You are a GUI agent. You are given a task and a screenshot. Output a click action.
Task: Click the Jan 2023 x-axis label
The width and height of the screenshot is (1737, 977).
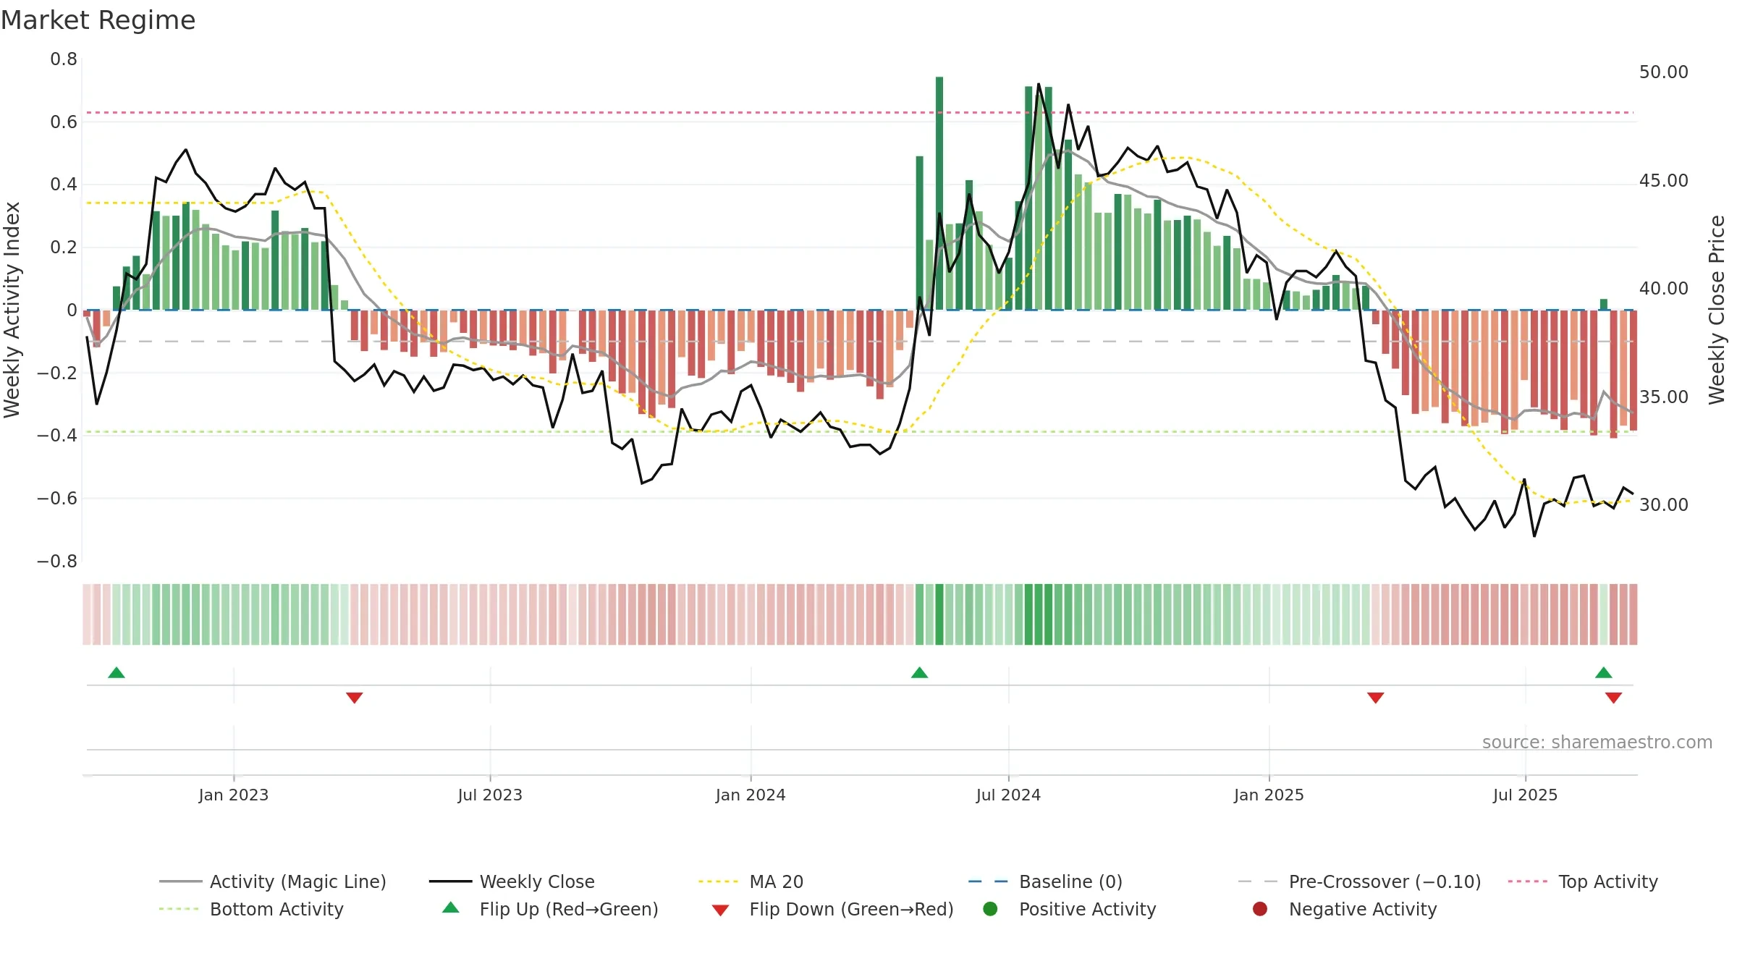coord(233,795)
